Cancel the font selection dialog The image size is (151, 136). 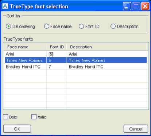point(136,129)
